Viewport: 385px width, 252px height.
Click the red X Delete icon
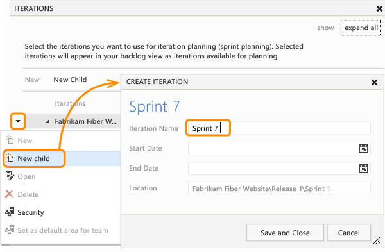pos(10,194)
